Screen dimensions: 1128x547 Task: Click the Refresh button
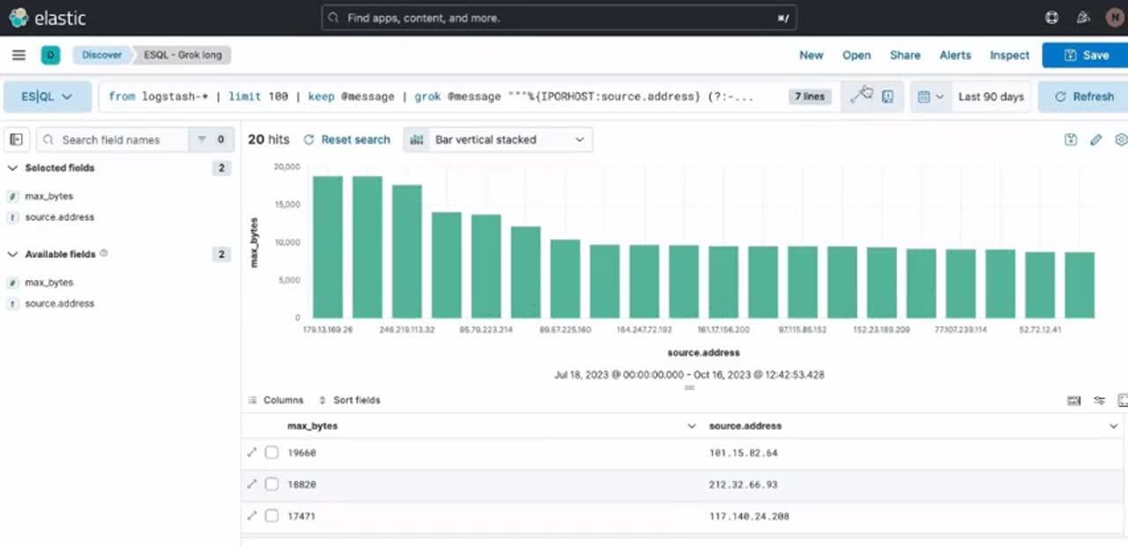click(1084, 97)
